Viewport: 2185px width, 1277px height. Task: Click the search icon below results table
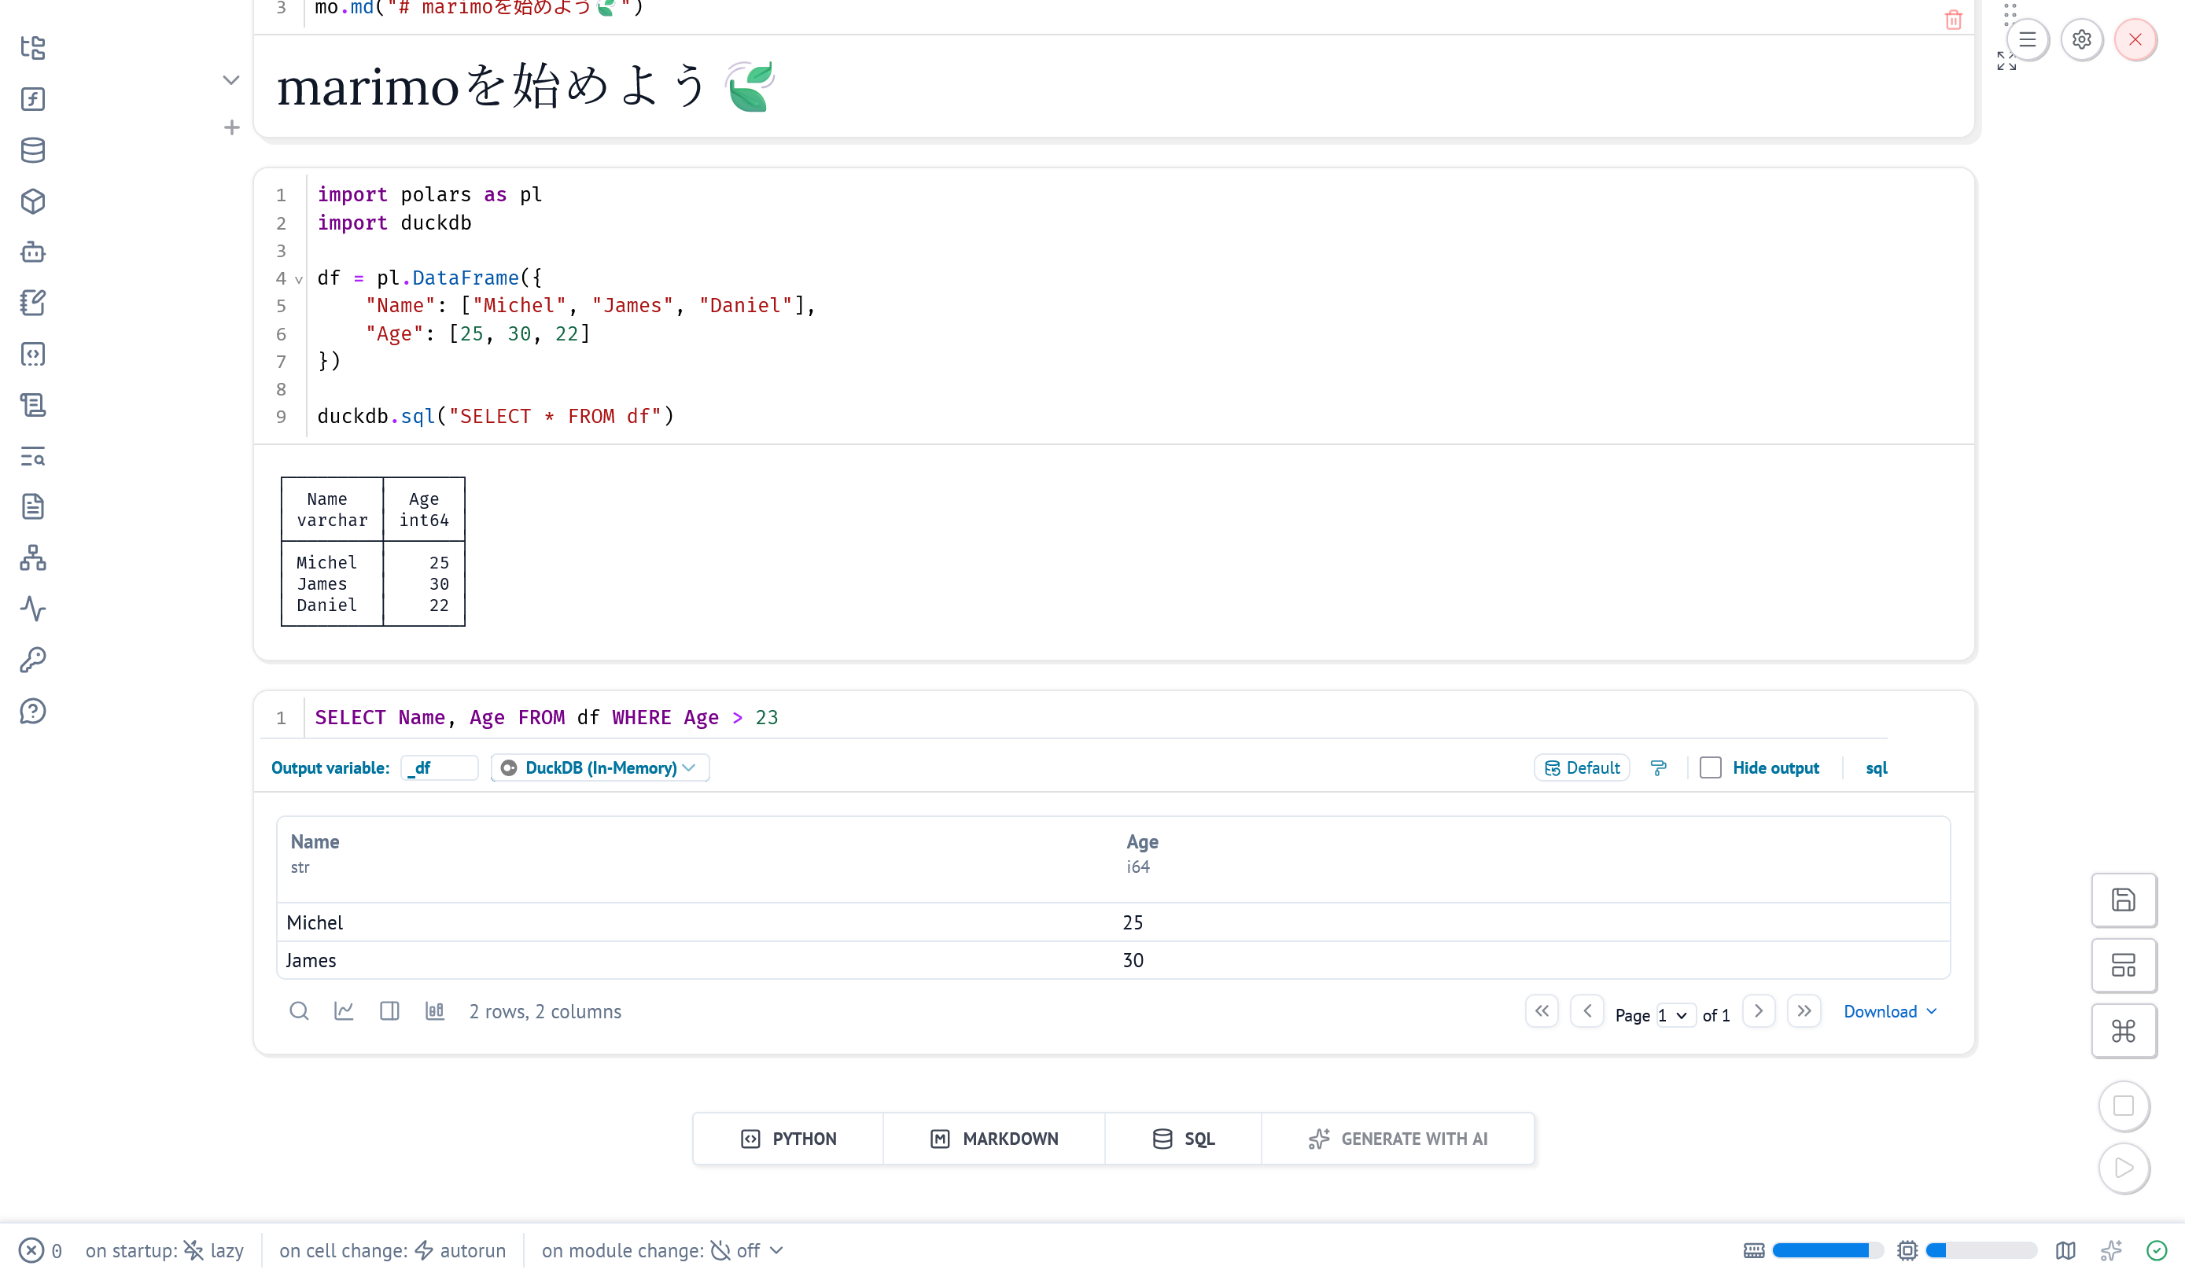click(x=298, y=1011)
